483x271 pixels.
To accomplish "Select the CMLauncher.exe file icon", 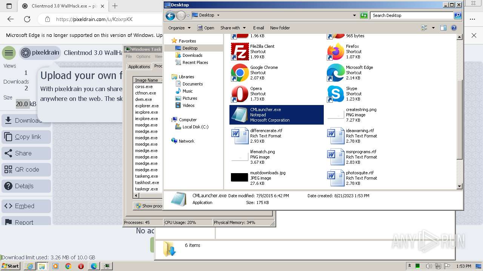I will tap(240, 115).
